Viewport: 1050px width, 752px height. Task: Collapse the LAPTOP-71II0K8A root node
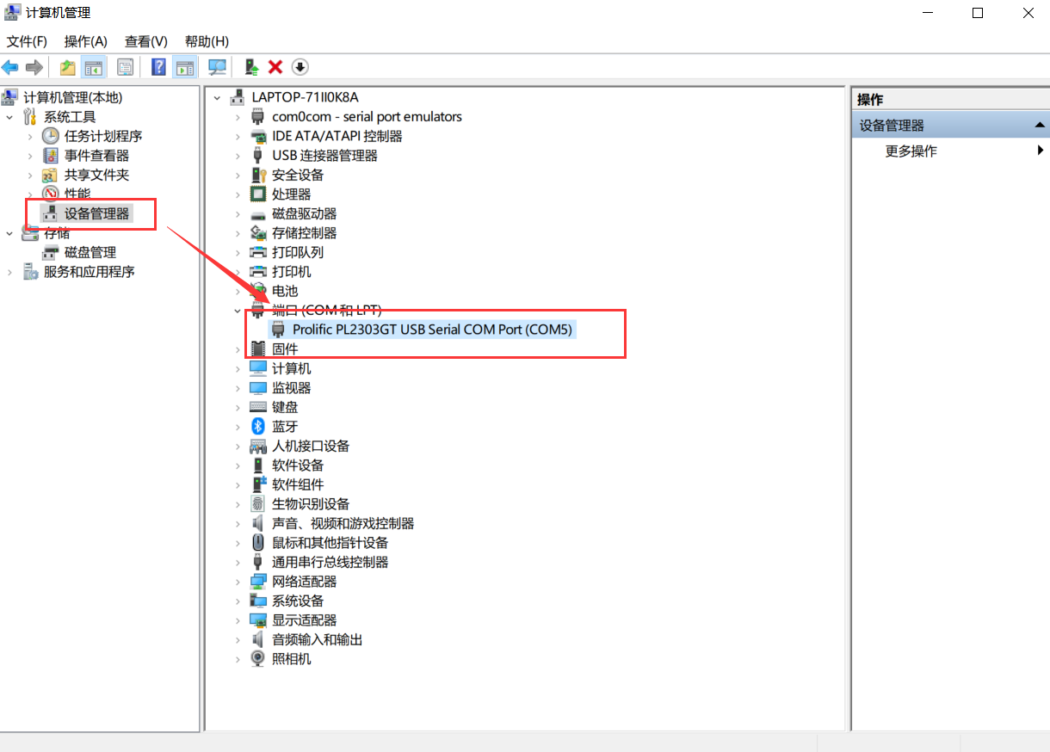[217, 97]
